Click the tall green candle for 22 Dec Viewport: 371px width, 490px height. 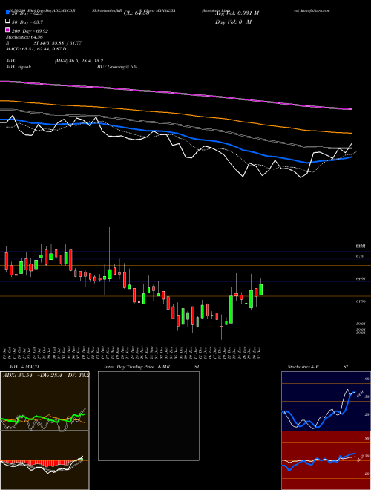(x=231, y=310)
